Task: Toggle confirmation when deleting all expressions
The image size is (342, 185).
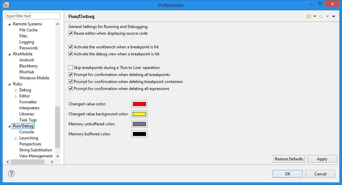Action: pyautogui.click(x=71, y=89)
